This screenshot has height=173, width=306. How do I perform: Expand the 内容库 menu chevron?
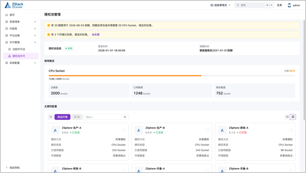click(x=35, y=29)
